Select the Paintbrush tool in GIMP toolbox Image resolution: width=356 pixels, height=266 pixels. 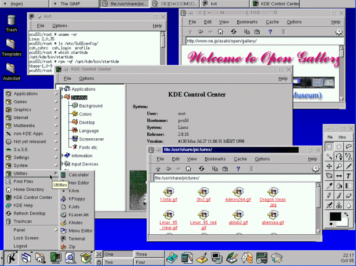click(339, 195)
